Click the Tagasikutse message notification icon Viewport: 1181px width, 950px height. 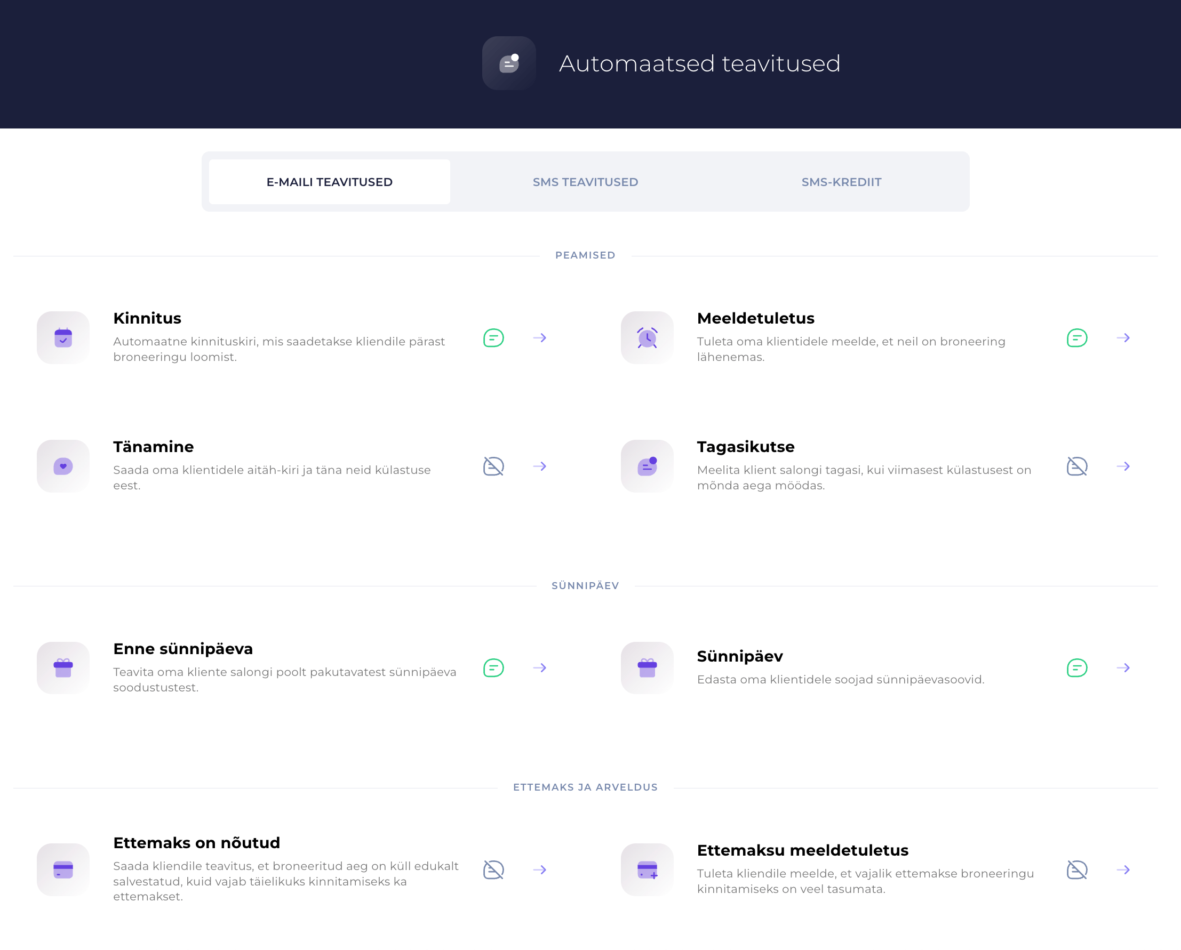pos(647,466)
